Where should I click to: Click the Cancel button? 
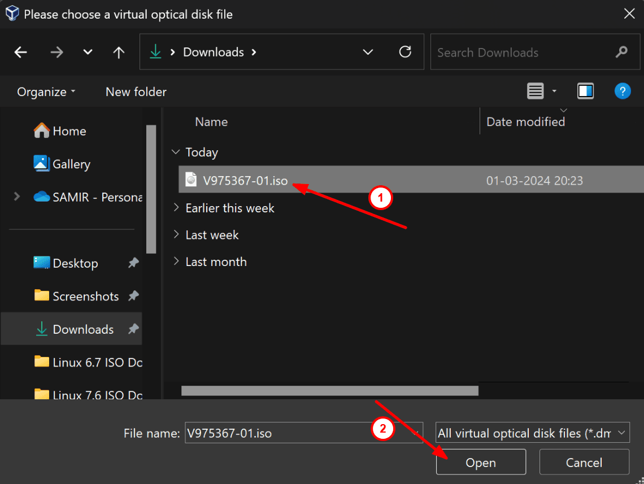584,462
